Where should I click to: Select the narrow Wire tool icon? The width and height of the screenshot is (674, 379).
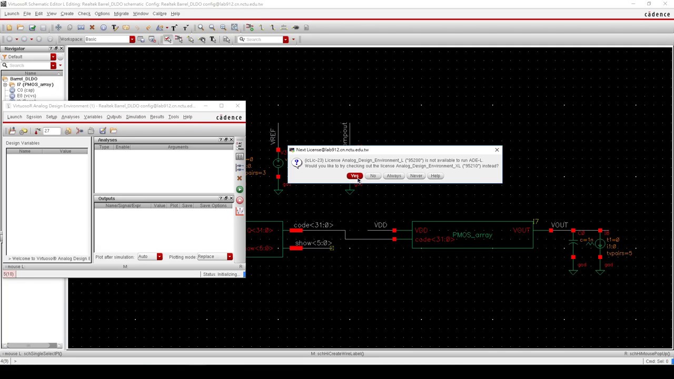[x=261, y=27]
